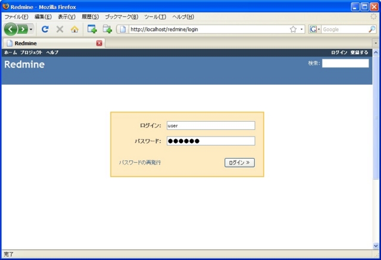The image size is (381, 260).
Task: Minimize the Firefox window
Action: click(x=355, y=7)
